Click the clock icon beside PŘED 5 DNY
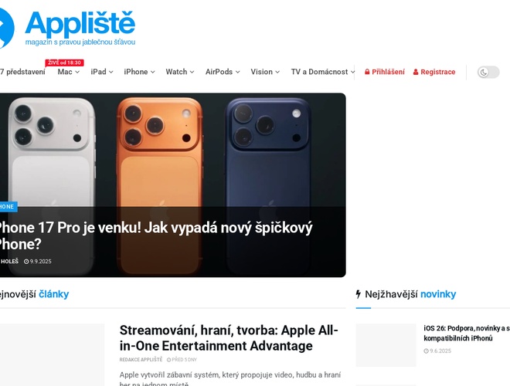Image resolution: width=510 pixels, height=386 pixels. pyautogui.click(x=168, y=360)
